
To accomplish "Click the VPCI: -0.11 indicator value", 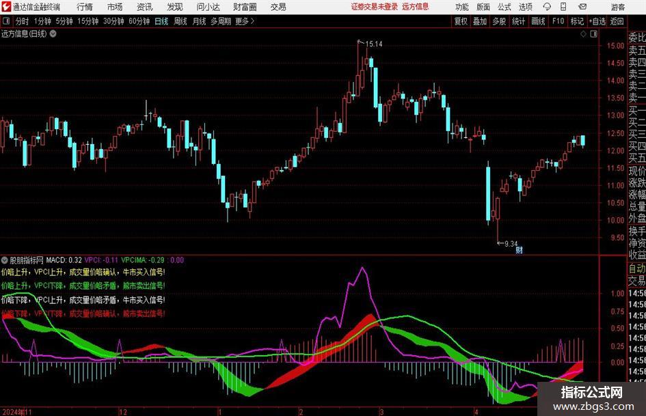I will coord(101,260).
